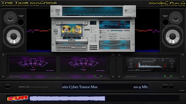Viewport: 186px width, 104px height.
Task: Click the '101.9 Mh' frequency readout
Action: (141, 87)
